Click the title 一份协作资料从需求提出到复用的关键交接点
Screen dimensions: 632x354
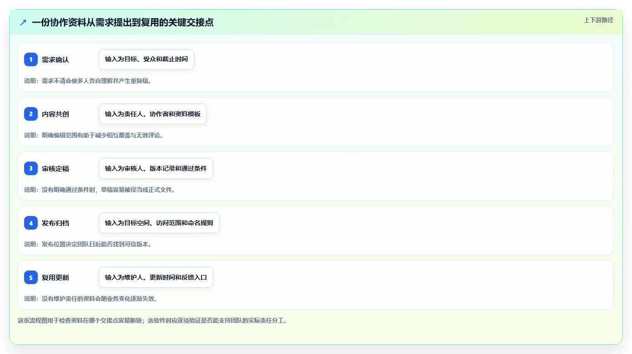tap(123, 22)
